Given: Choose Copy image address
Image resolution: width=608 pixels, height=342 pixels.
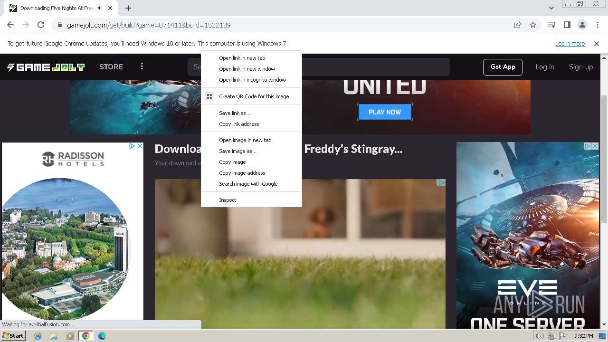Looking at the screenshot, I should click(251, 173).
